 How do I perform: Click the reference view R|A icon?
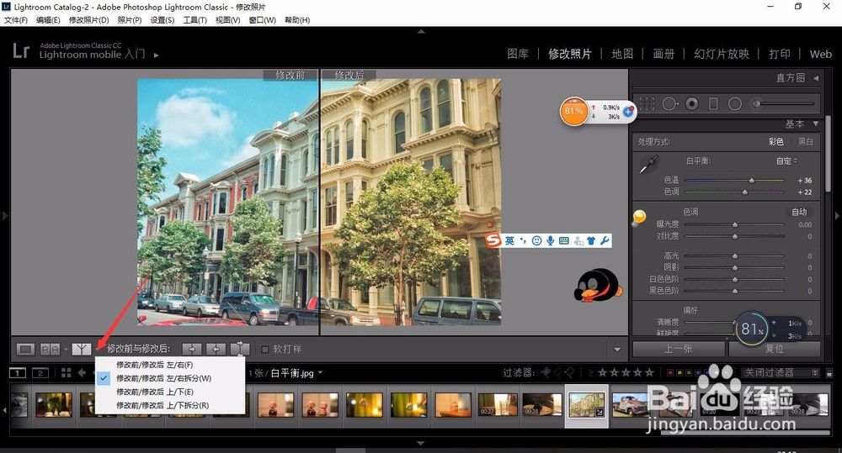click(x=51, y=350)
